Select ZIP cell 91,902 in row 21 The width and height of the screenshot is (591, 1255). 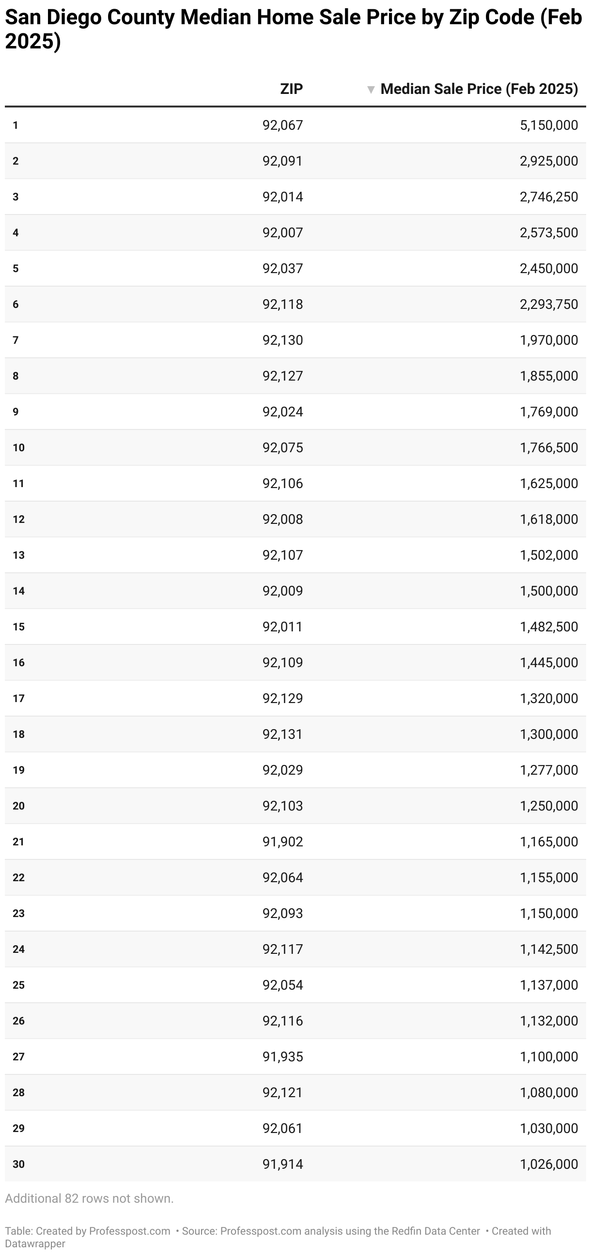(x=282, y=842)
